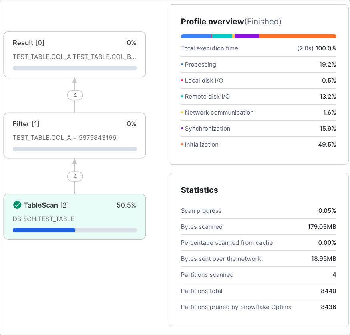This screenshot has width=350, height=335.
Task: Select the TableScan [2] operator node
Action: coord(74,216)
